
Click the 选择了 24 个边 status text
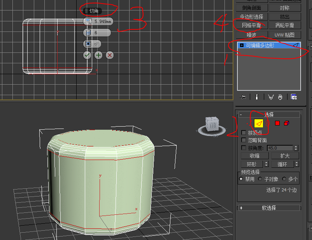coord(281,190)
